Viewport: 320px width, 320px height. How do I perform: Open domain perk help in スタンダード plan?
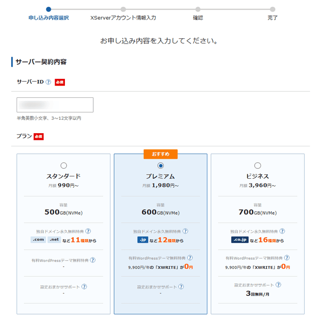[x=88, y=231]
